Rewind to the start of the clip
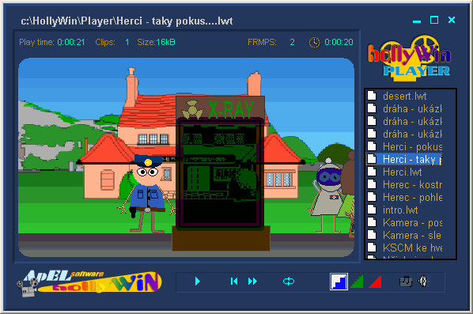Viewport: 473px width, 314px height. (234, 281)
